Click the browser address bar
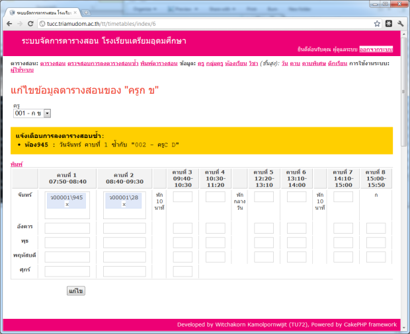Viewport: 410px width, 334px height. [x=198, y=23]
